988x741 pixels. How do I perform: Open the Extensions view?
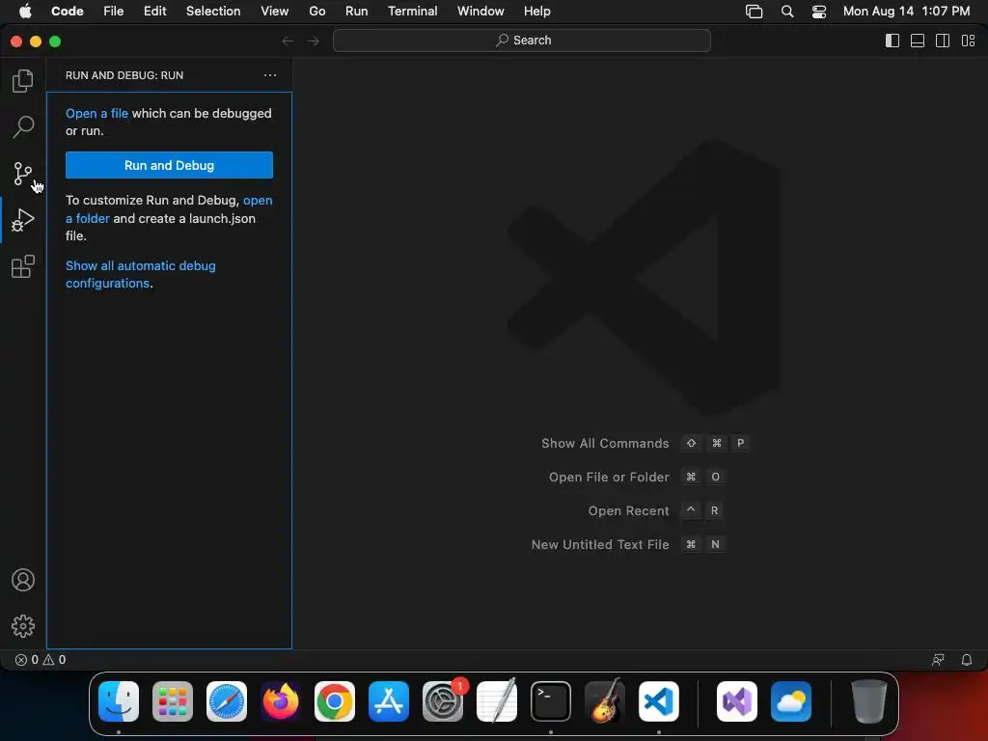(x=23, y=266)
